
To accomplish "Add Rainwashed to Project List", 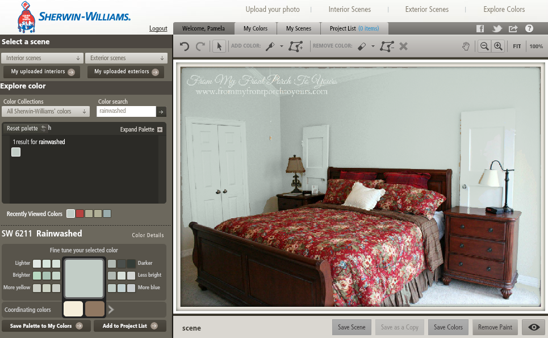I will coord(129,326).
